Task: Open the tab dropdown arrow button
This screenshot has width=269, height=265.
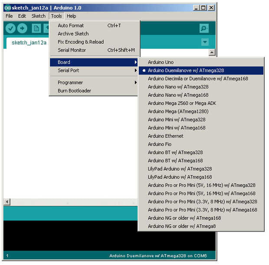Action: point(205,42)
